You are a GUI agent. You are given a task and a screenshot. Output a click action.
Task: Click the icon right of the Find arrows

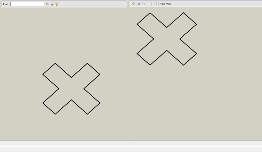tap(57, 4)
